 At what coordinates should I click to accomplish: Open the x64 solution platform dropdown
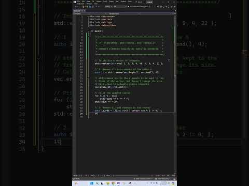point(120,7)
